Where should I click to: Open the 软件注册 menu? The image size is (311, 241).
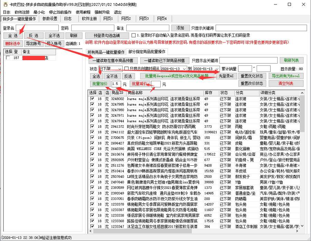click(x=22, y=12)
